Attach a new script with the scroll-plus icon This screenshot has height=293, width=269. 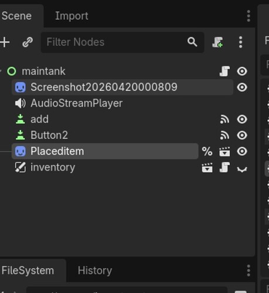[x=217, y=42]
